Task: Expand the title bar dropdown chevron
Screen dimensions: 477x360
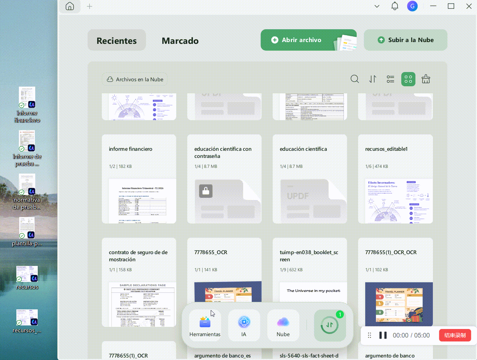Action: [x=377, y=6]
